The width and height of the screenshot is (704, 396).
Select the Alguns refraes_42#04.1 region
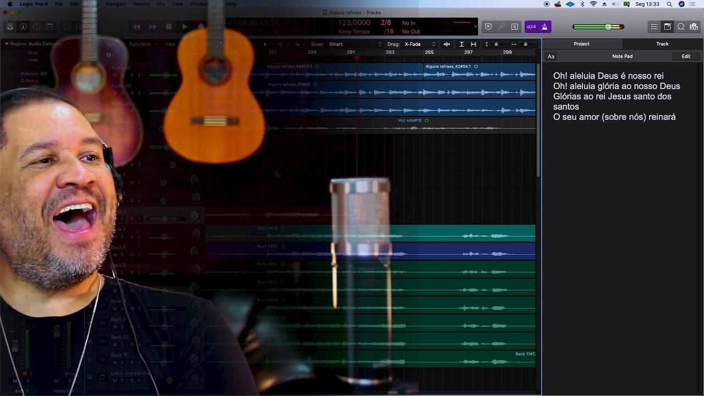click(480, 71)
